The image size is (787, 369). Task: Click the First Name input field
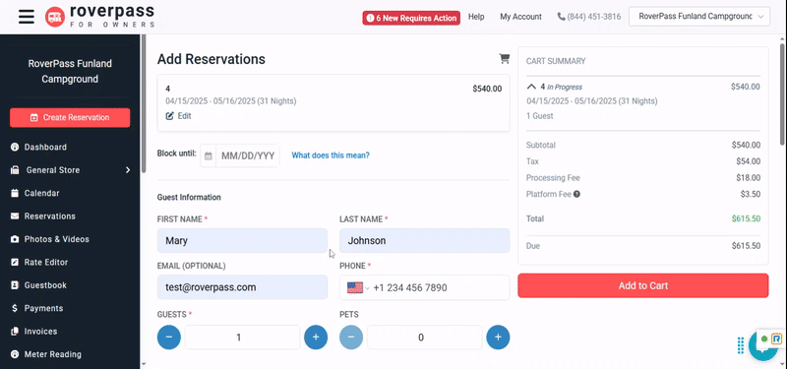[242, 241]
